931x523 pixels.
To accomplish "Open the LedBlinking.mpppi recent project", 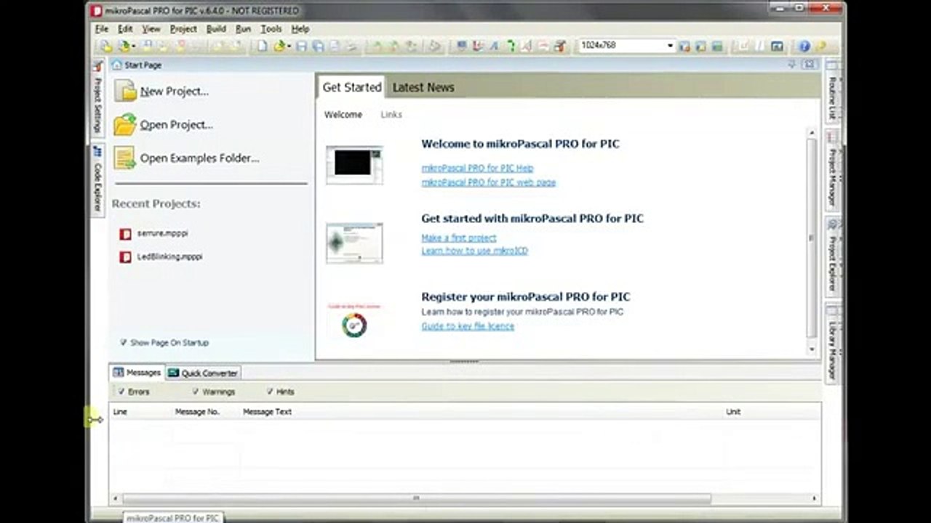I will coord(169,256).
